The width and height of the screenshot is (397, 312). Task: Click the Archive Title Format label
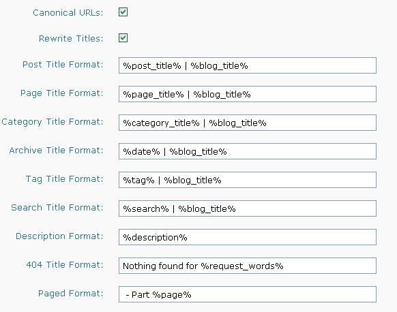coord(57,150)
